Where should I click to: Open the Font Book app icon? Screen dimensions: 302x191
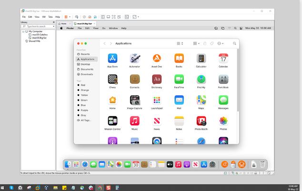pyautogui.click(x=223, y=79)
